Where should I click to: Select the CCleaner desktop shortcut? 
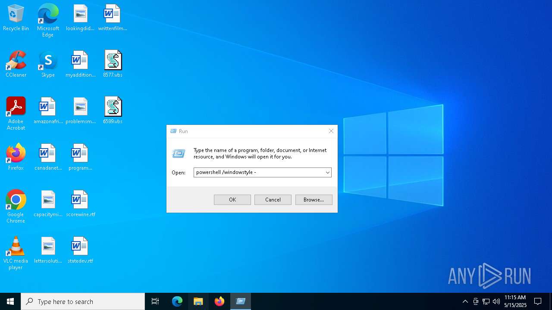coord(16,64)
